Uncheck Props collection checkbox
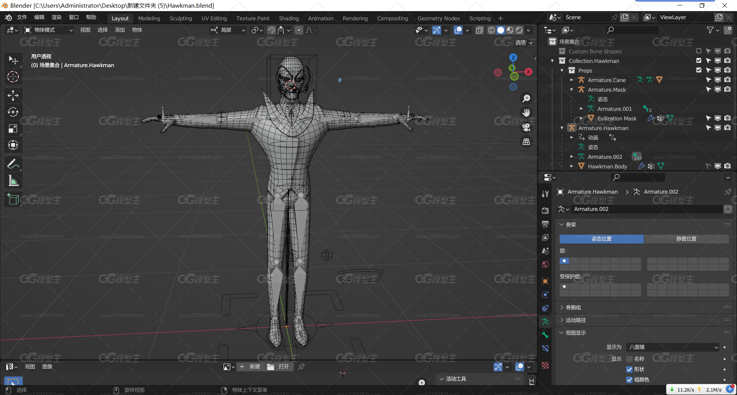Image resolution: width=737 pixels, height=395 pixels. tap(699, 70)
